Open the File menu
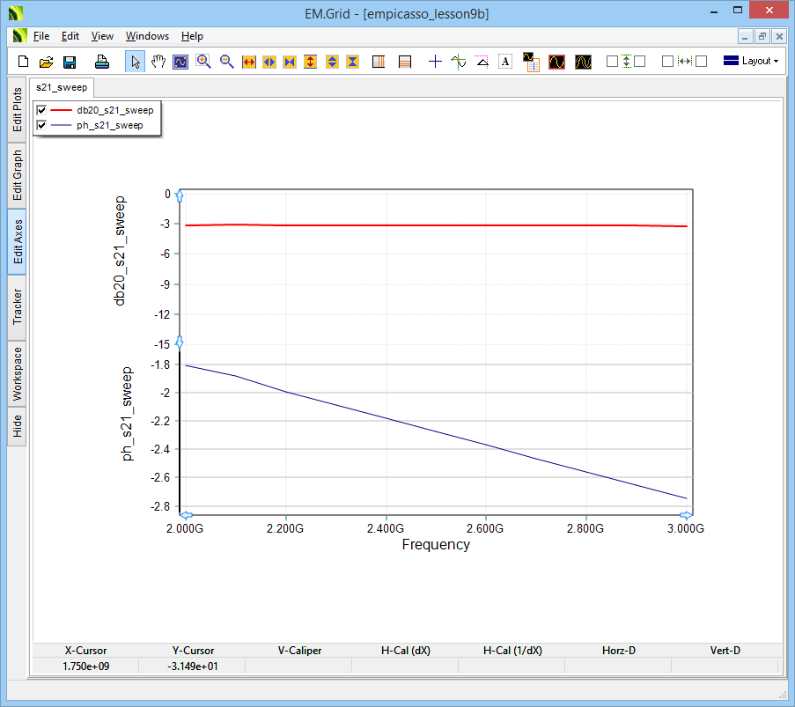Screen dimensions: 795x707 [x=41, y=36]
